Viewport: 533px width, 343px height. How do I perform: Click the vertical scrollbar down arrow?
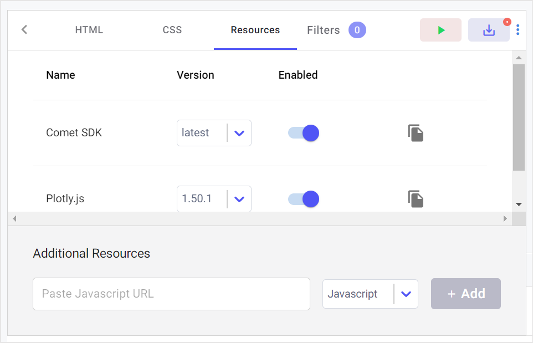point(519,204)
